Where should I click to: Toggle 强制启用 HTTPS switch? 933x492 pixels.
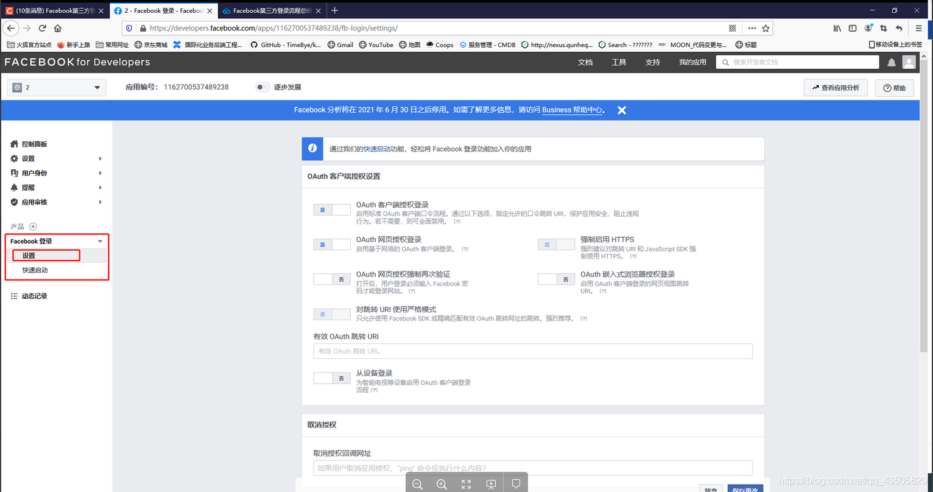pos(556,244)
